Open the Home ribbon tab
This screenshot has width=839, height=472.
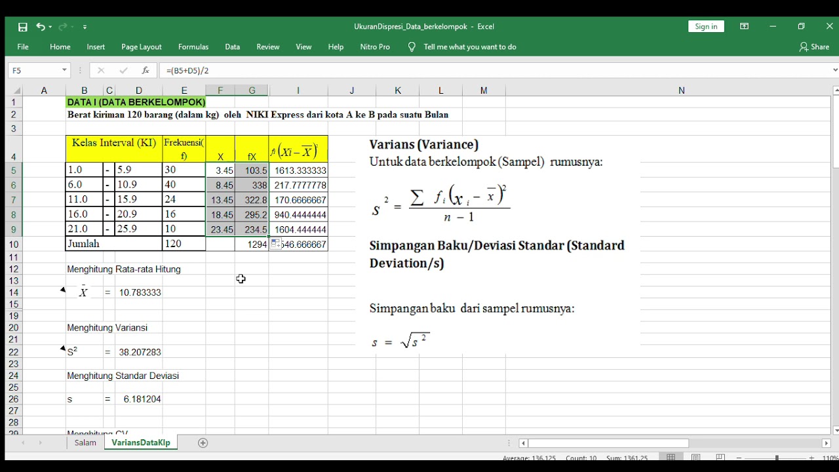(60, 47)
